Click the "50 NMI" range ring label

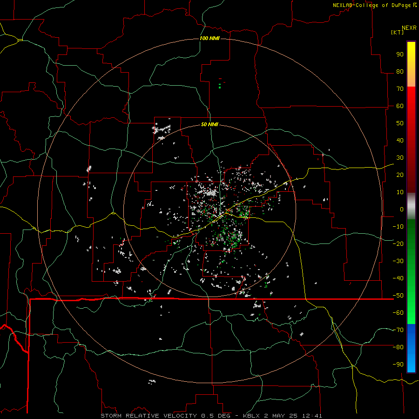tap(209, 124)
